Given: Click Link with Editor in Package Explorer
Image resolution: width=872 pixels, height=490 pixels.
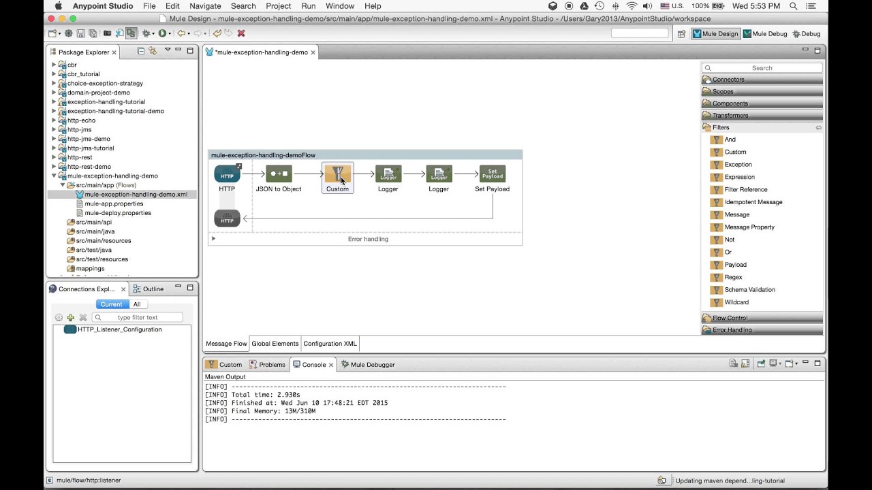Looking at the screenshot, I should click(153, 51).
